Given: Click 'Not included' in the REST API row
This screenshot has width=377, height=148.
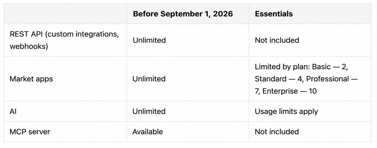Looking at the screenshot, I should point(277,40).
